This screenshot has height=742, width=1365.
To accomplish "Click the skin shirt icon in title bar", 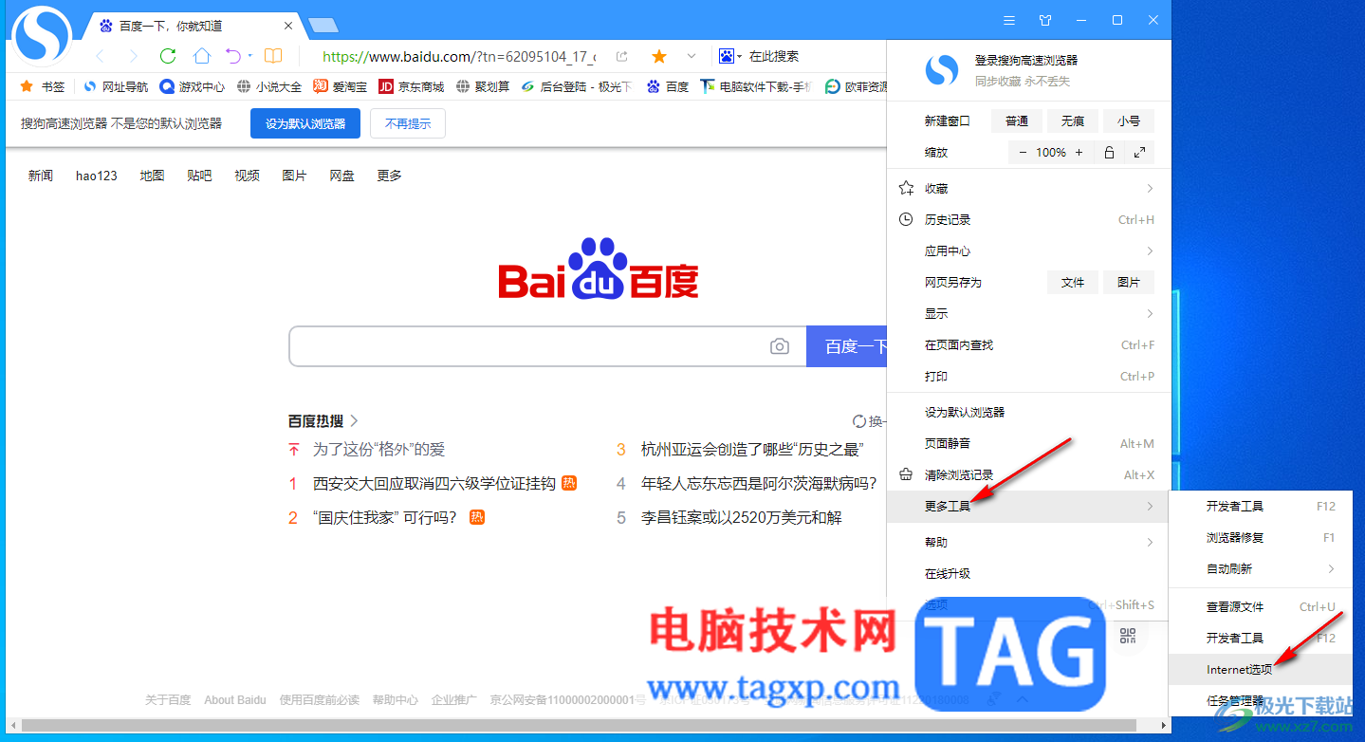I will tap(1045, 20).
